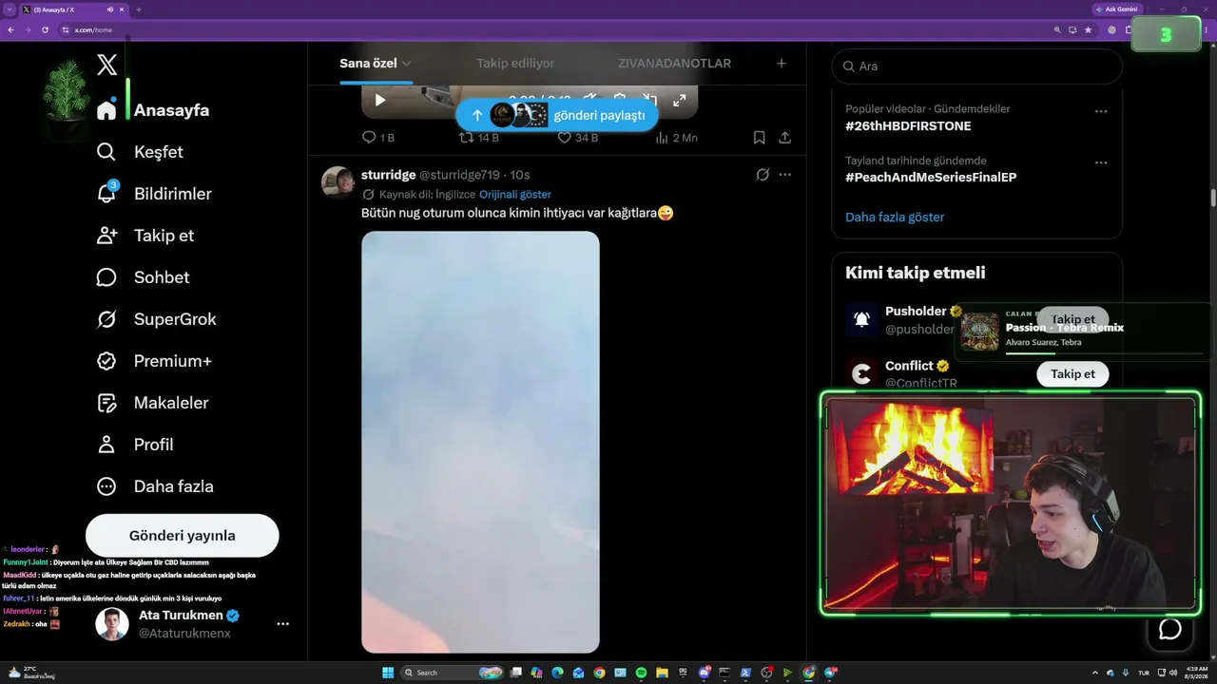1217x684 pixels.
Task: Click the taskbar Search box
Action: coord(453,673)
